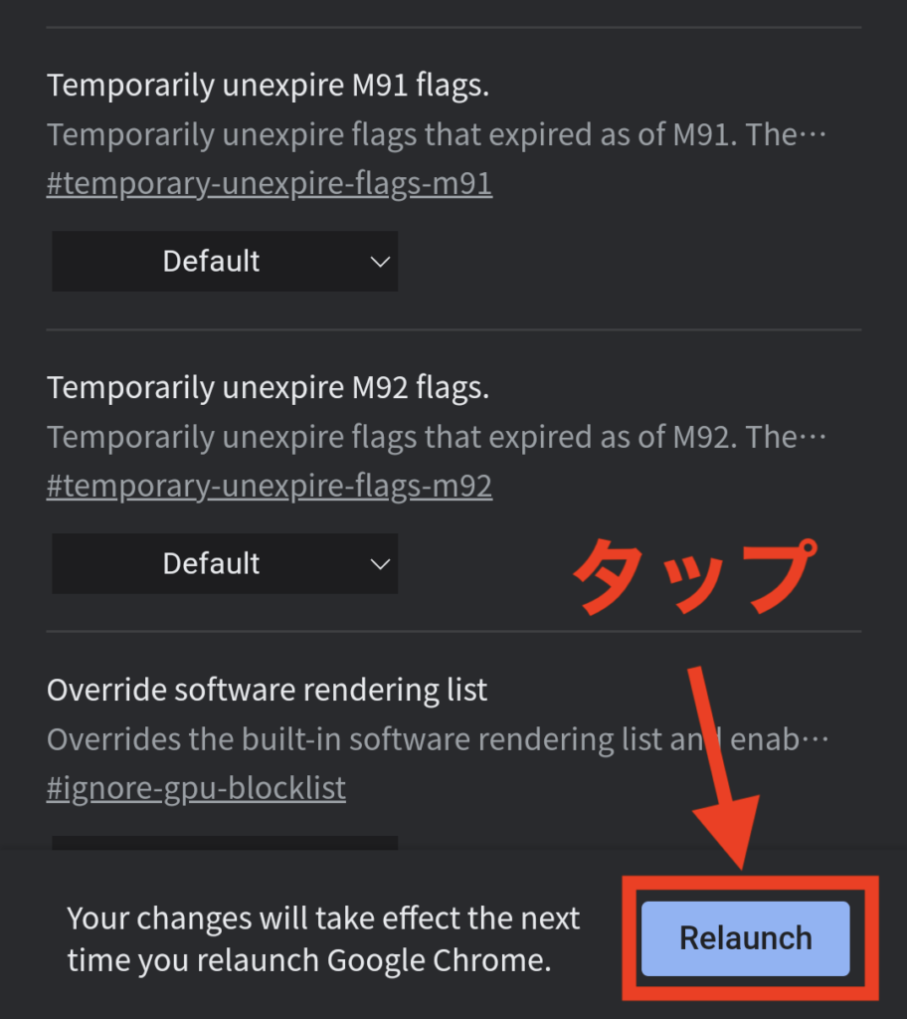Click the relaunch notice message text
Image resolution: width=907 pixels, height=1019 pixels.
point(323,939)
